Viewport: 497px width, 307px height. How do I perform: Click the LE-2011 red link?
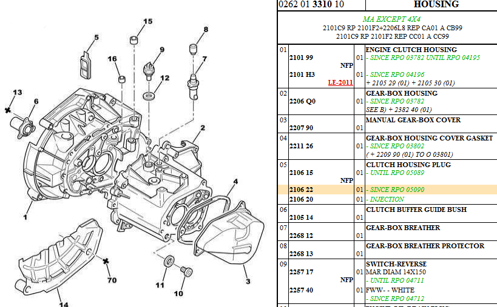(340, 82)
